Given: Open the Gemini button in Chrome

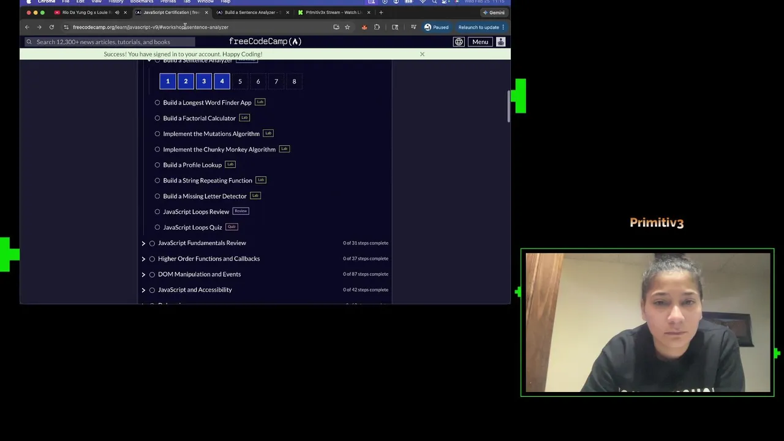Looking at the screenshot, I should pyautogui.click(x=494, y=12).
